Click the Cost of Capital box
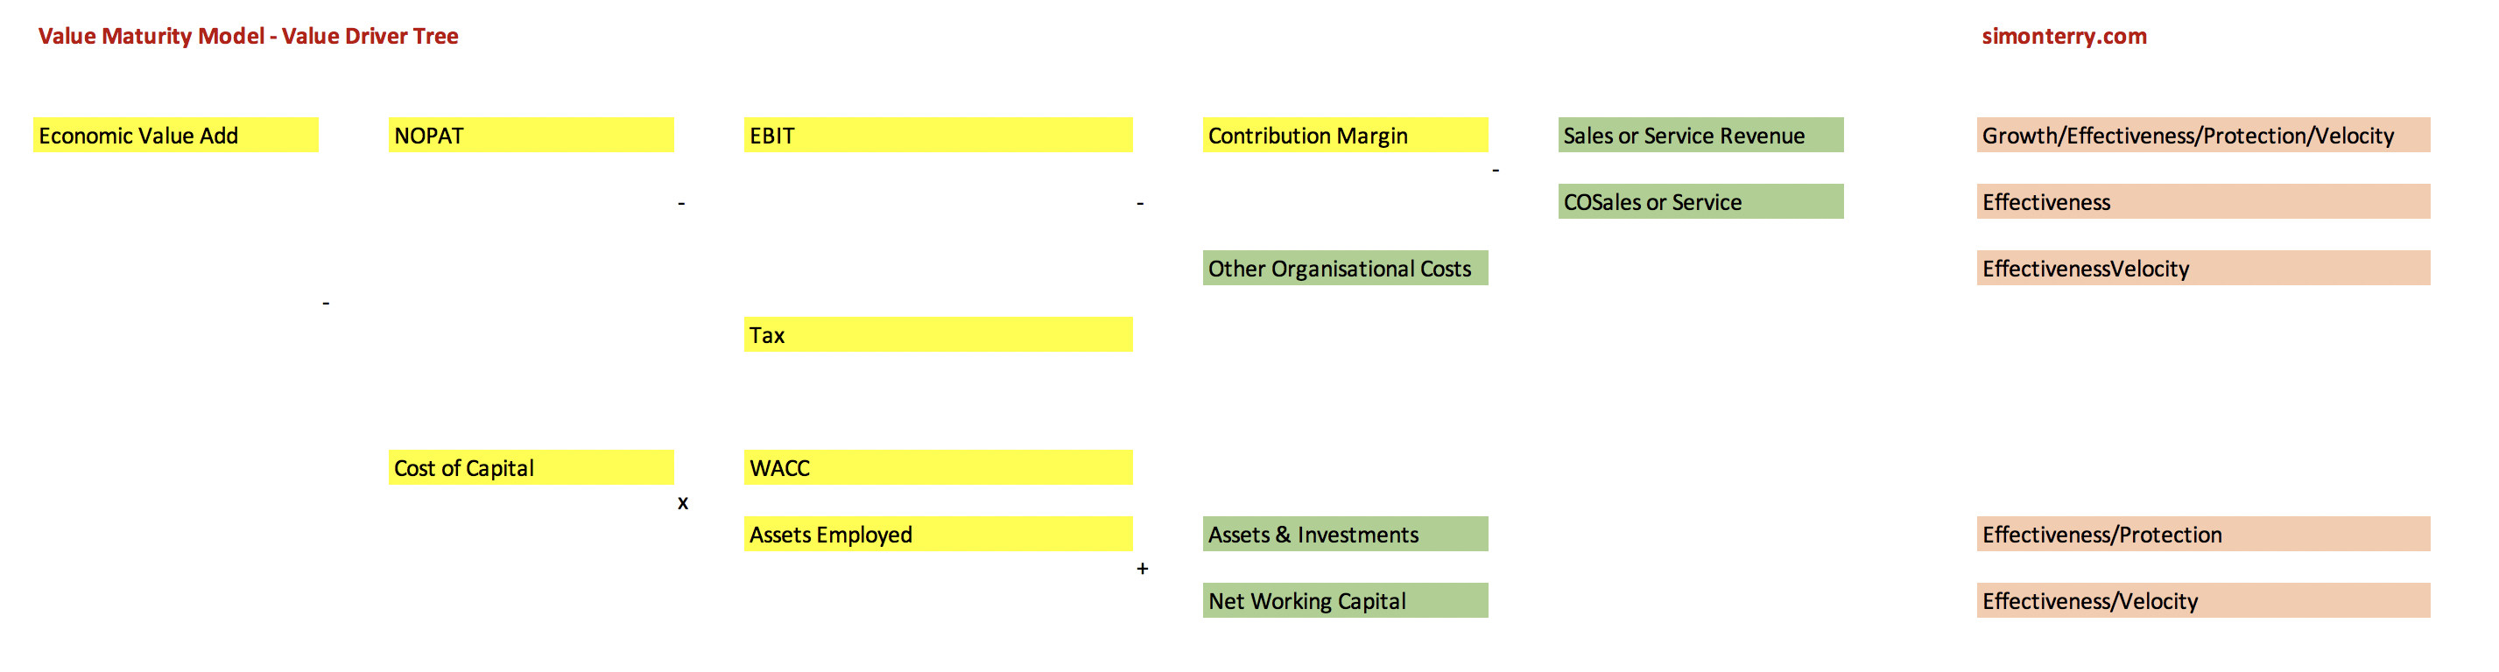2499x672 pixels. [531, 467]
